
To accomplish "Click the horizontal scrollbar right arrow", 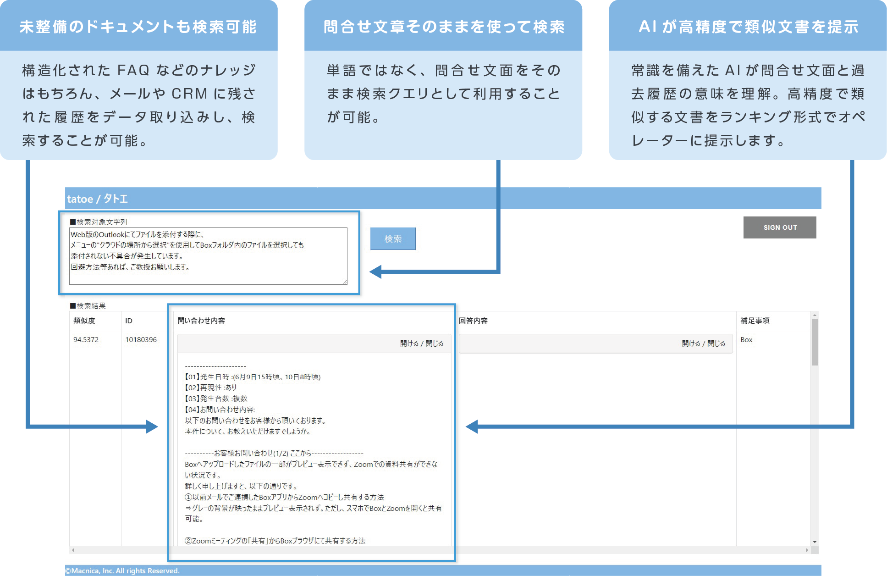I will pyautogui.click(x=807, y=550).
